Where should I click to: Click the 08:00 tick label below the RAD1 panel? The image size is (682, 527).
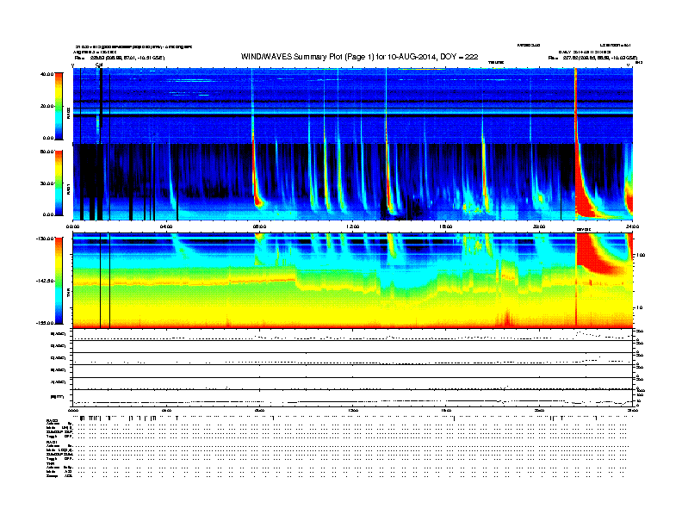click(x=259, y=226)
